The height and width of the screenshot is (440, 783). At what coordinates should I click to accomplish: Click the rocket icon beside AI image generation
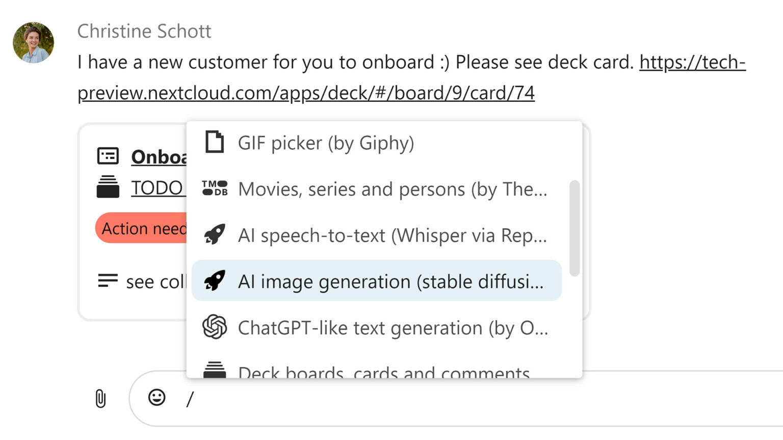tap(215, 281)
